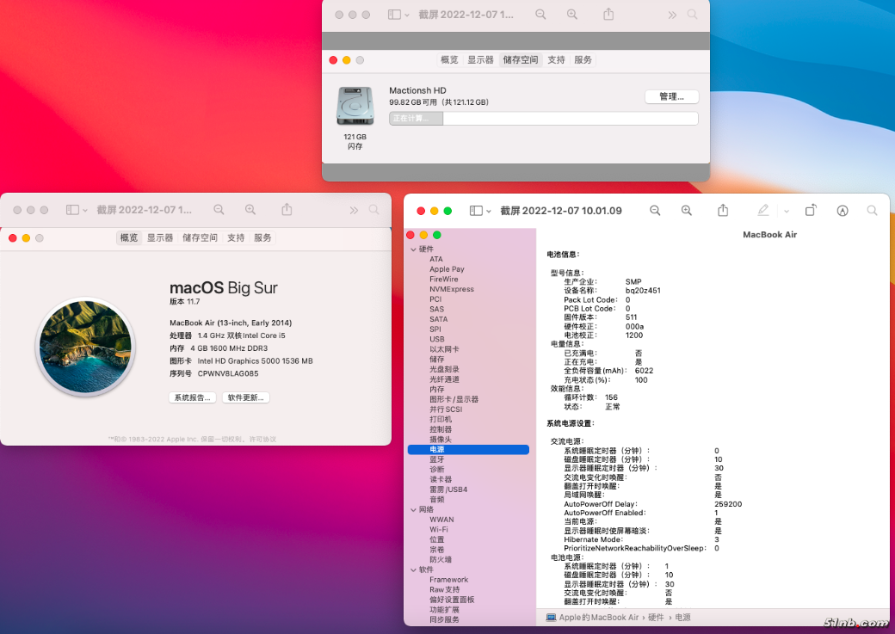Viewport: 895px width, 634px height.
Task: Select 概览 tab in the overview window
Action: tap(129, 238)
